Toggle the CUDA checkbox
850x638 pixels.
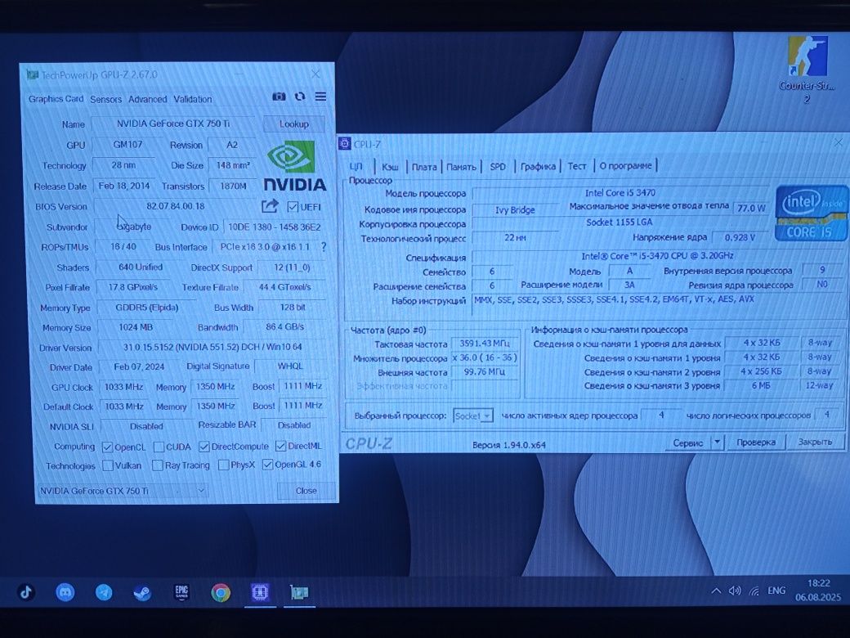click(x=159, y=447)
